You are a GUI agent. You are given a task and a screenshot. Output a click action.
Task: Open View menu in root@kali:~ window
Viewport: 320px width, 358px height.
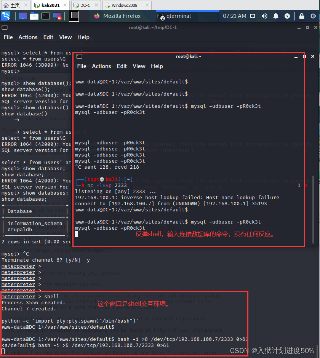pyautogui.click(x=139, y=66)
